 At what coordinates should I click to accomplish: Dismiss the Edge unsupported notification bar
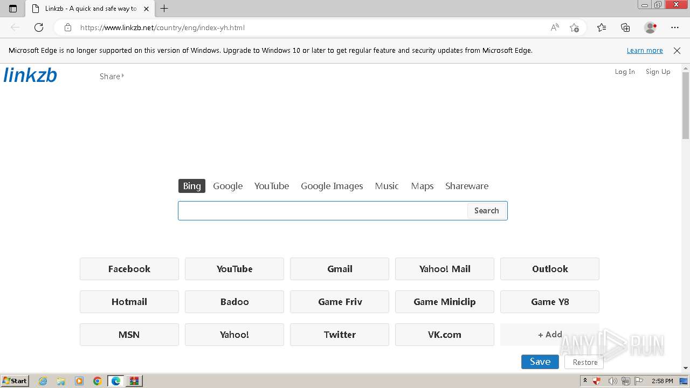[677, 51]
